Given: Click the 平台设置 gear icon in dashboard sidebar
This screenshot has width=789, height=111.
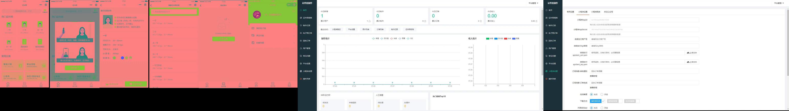Looking at the screenshot, I should [301, 63].
